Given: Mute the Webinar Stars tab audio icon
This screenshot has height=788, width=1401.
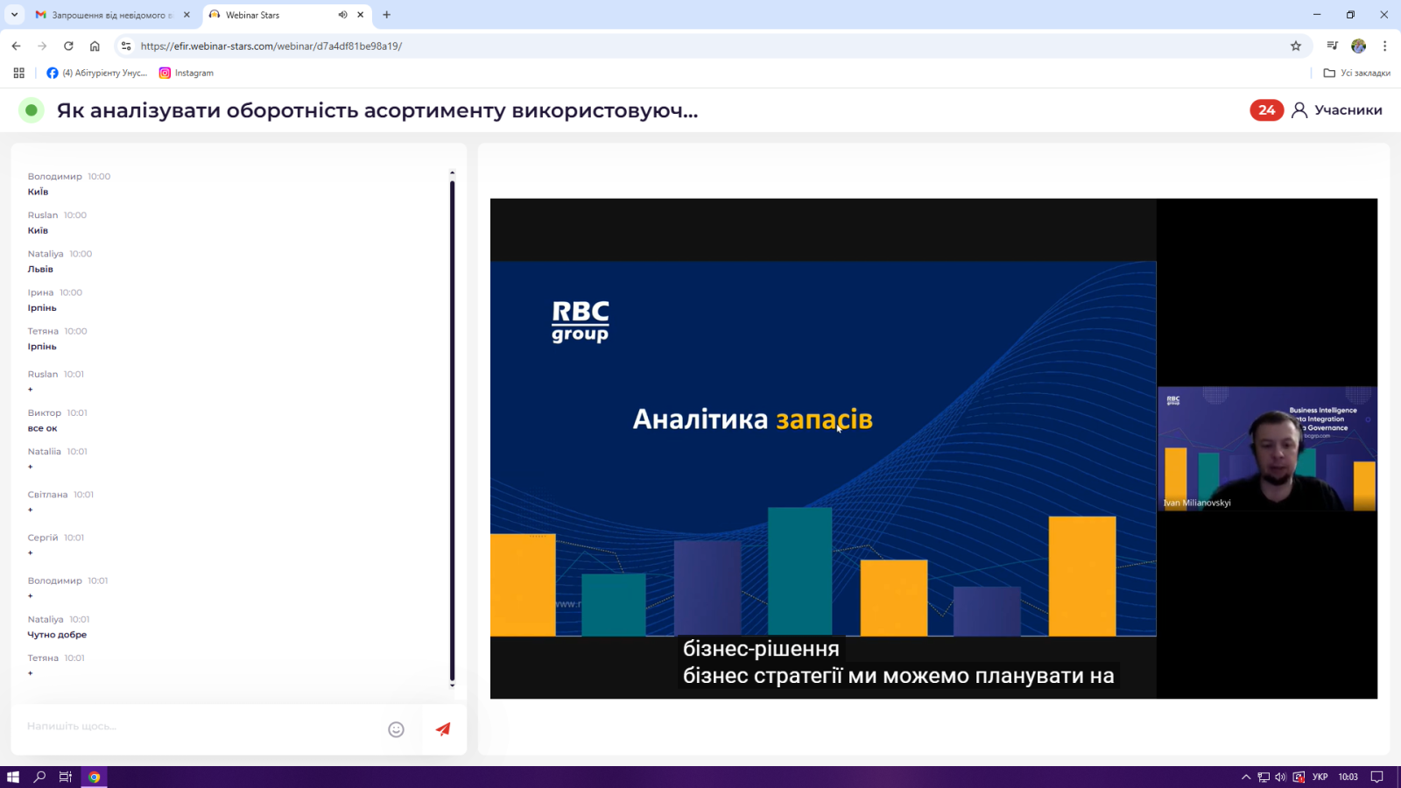Looking at the screenshot, I should coord(342,15).
